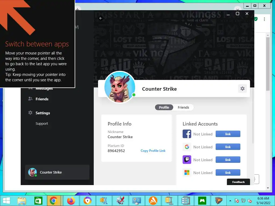This screenshot has width=275, height=206.
Task: Open Friends in the sidebar
Action: (42, 99)
